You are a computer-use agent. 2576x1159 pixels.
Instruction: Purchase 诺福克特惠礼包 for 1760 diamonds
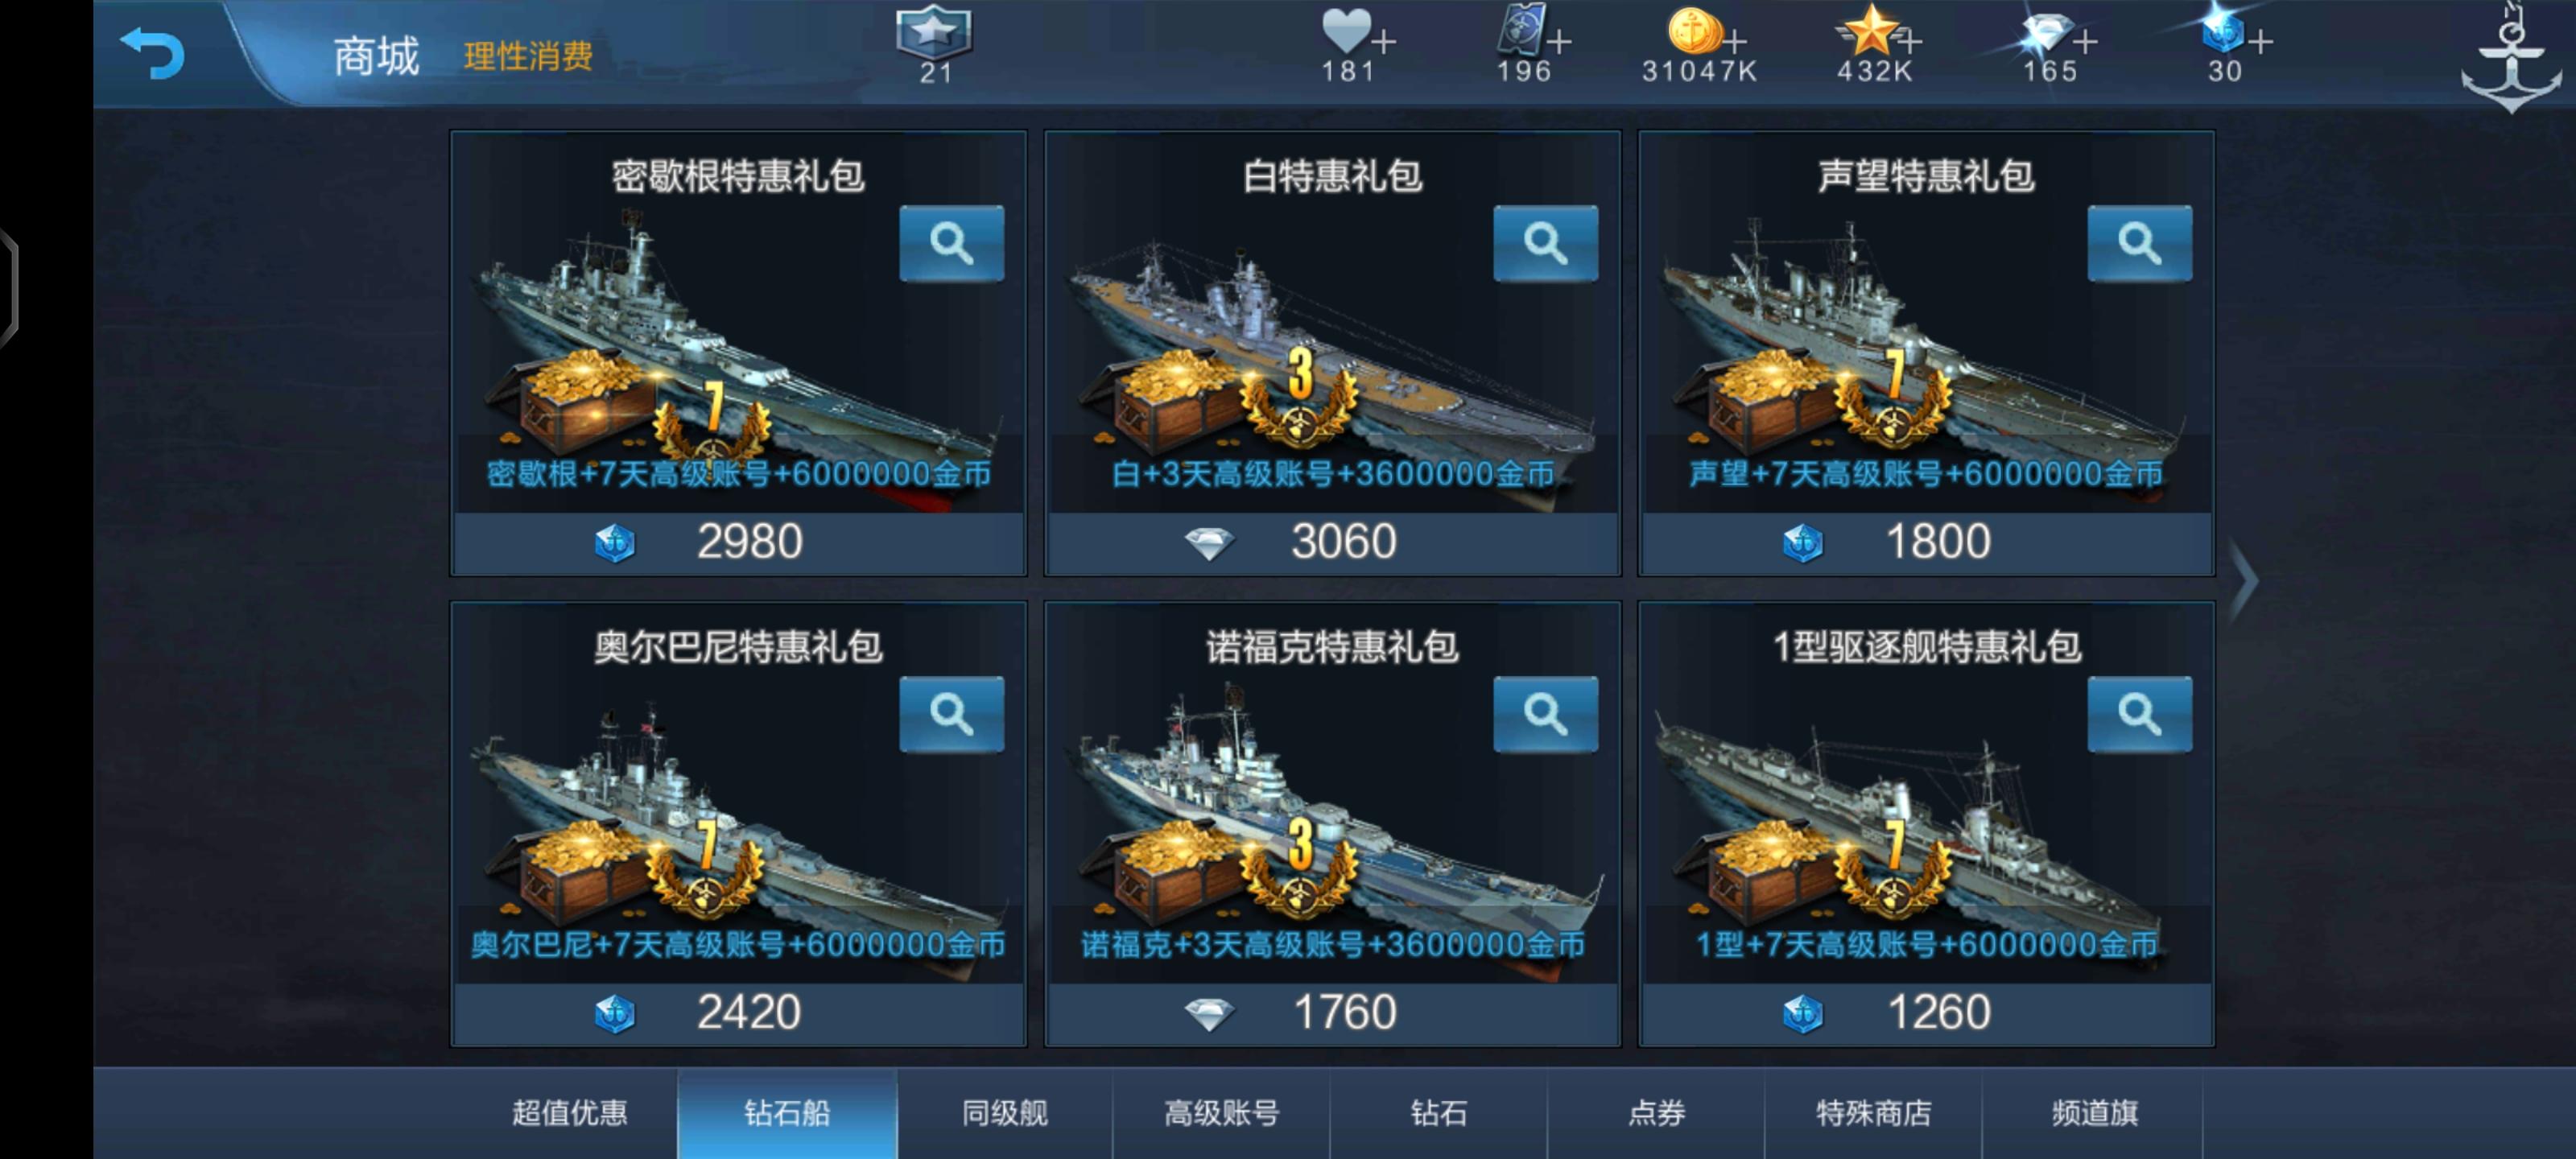pyautogui.click(x=1332, y=1013)
